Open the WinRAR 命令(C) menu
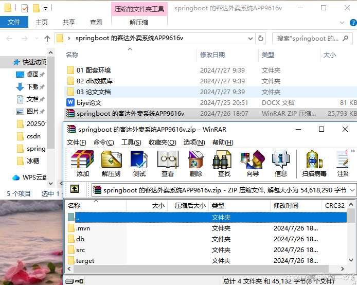 (x=104, y=142)
